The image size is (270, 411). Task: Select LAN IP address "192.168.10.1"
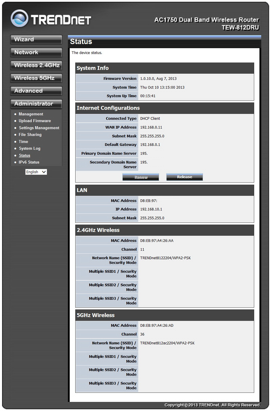[151, 209]
